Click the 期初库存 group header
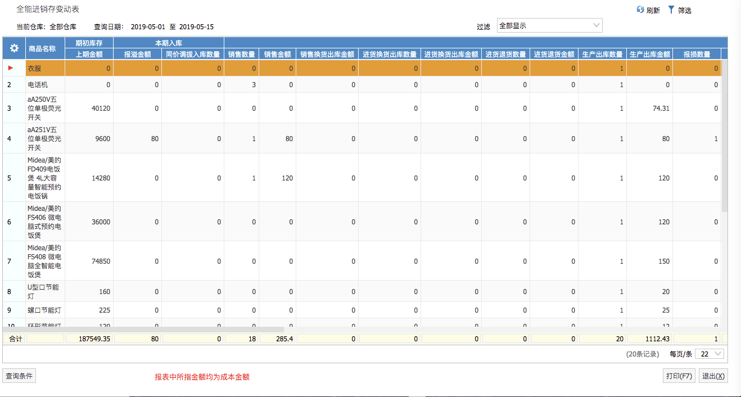 point(89,43)
